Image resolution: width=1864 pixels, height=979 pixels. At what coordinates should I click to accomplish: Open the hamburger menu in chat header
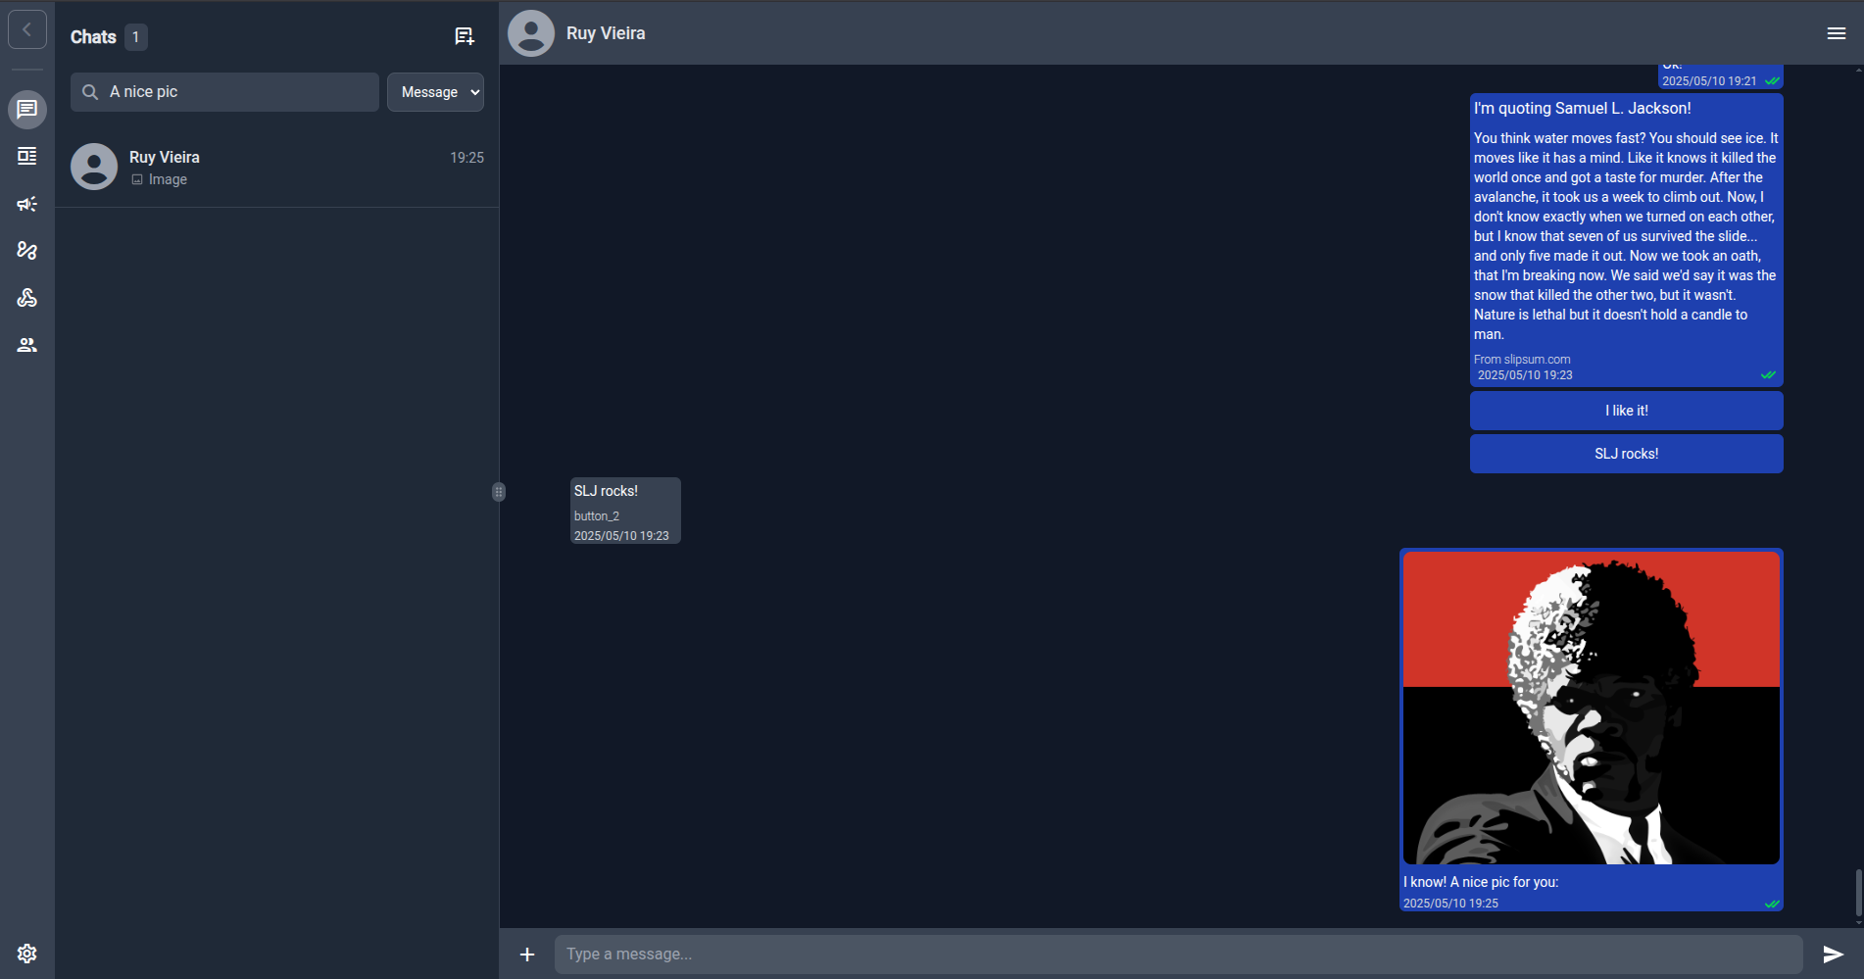click(x=1836, y=32)
